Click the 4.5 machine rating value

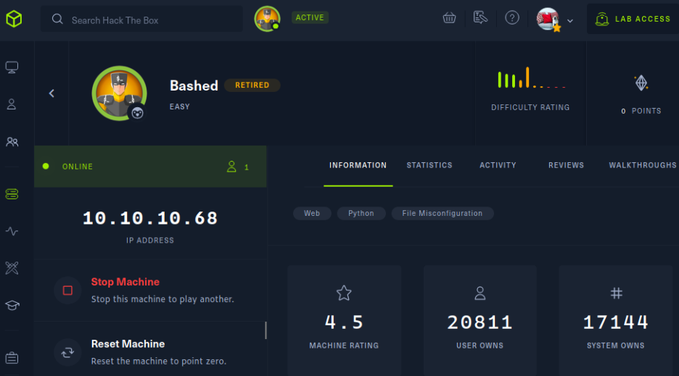coord(344,322)
